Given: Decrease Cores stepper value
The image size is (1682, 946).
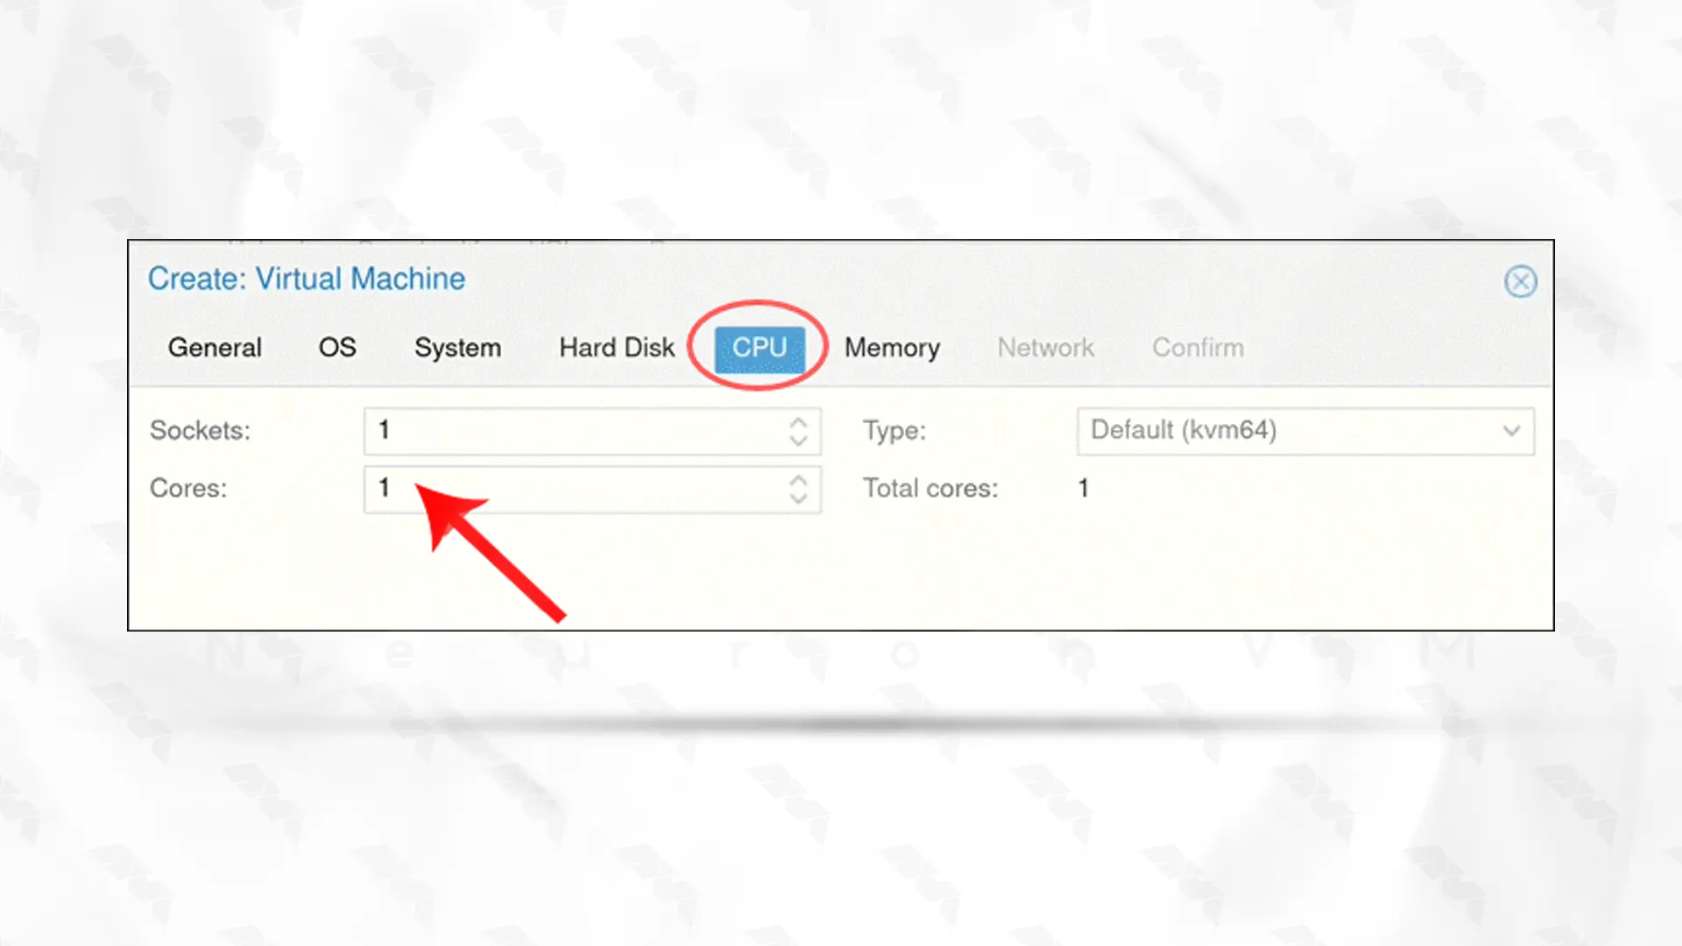Looking at the screenshot, I should (x=800, y=498).
